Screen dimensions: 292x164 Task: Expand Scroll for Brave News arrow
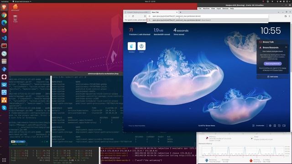(x=207, y=128)
